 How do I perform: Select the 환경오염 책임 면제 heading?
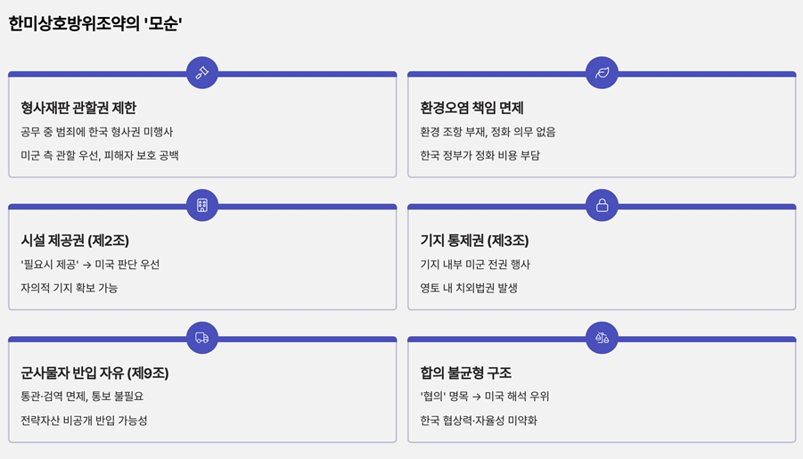click(471, 108)
